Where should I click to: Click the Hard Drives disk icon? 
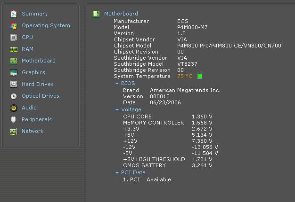[14, 84]
